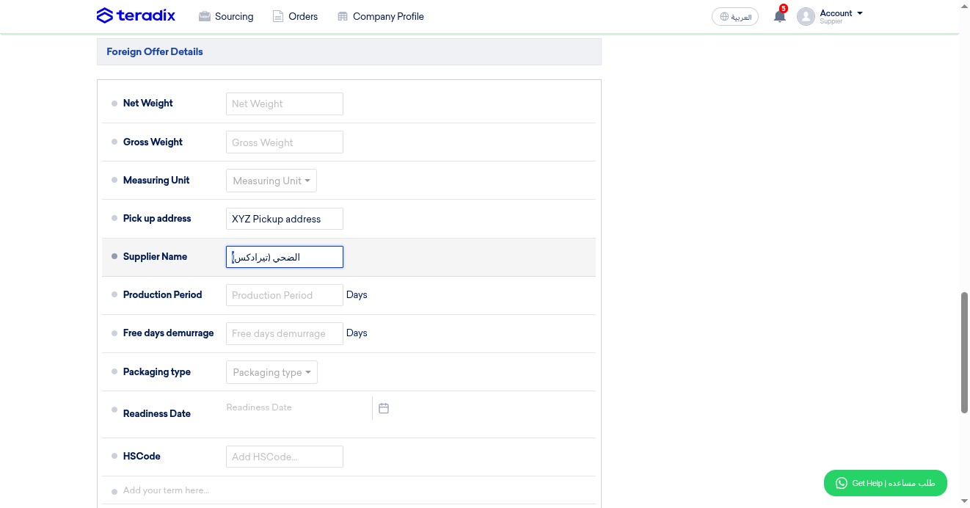Screen dimensions: 970x508
Task: Click the Pick up address label
Action: [157, 218]
